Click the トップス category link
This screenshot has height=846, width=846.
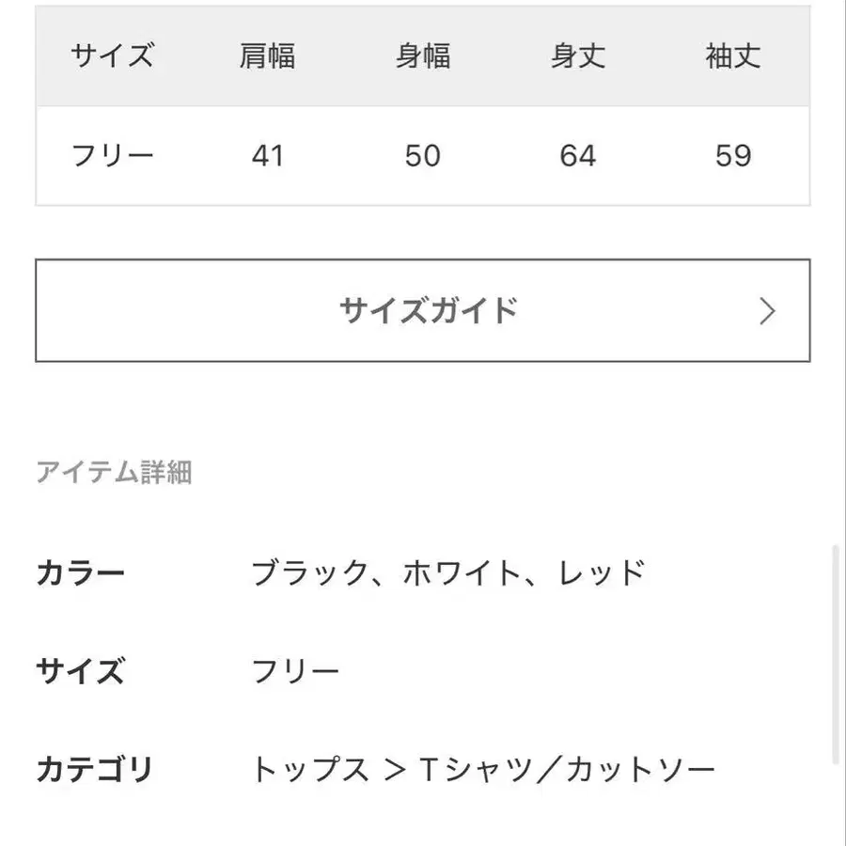[310, 771]
